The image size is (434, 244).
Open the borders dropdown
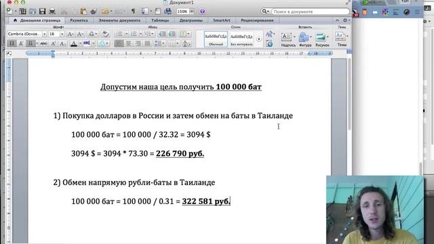[174, 43]
